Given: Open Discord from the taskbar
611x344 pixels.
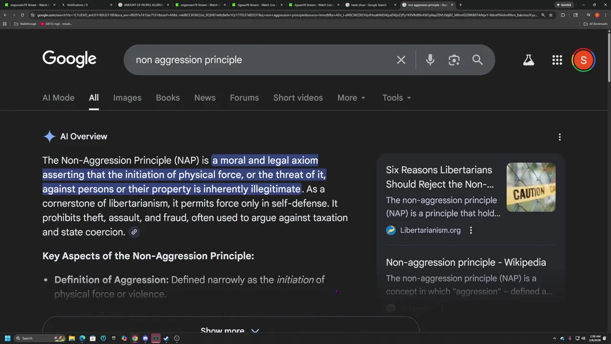Looking at the screenshot, I should point(145,338).
